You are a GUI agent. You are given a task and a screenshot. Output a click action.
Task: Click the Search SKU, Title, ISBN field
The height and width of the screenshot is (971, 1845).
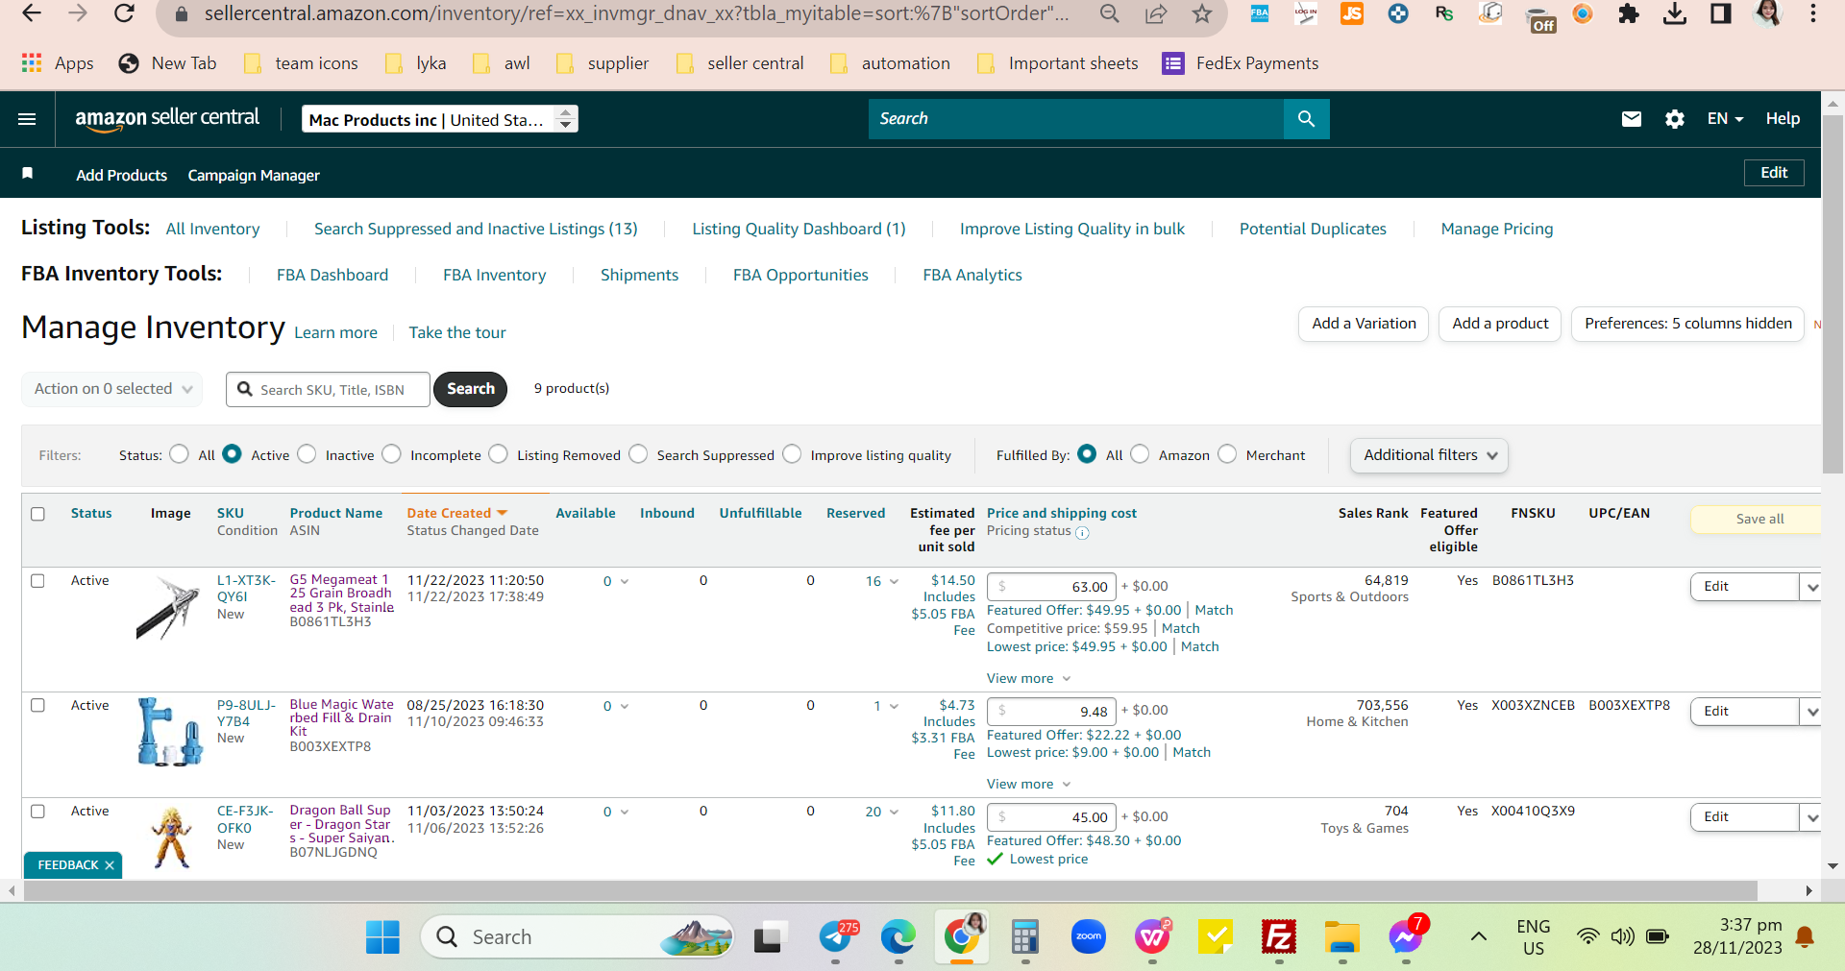[328, 390]
